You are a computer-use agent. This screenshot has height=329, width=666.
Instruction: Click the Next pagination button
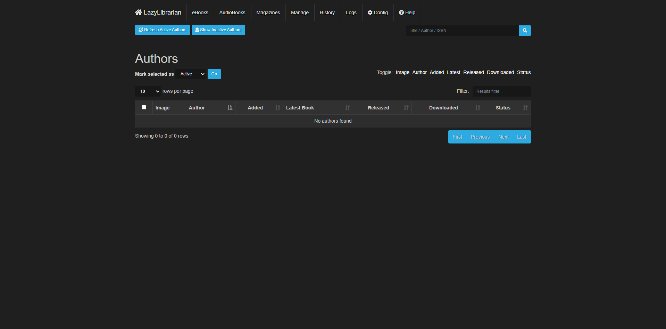tap(503, 137)
